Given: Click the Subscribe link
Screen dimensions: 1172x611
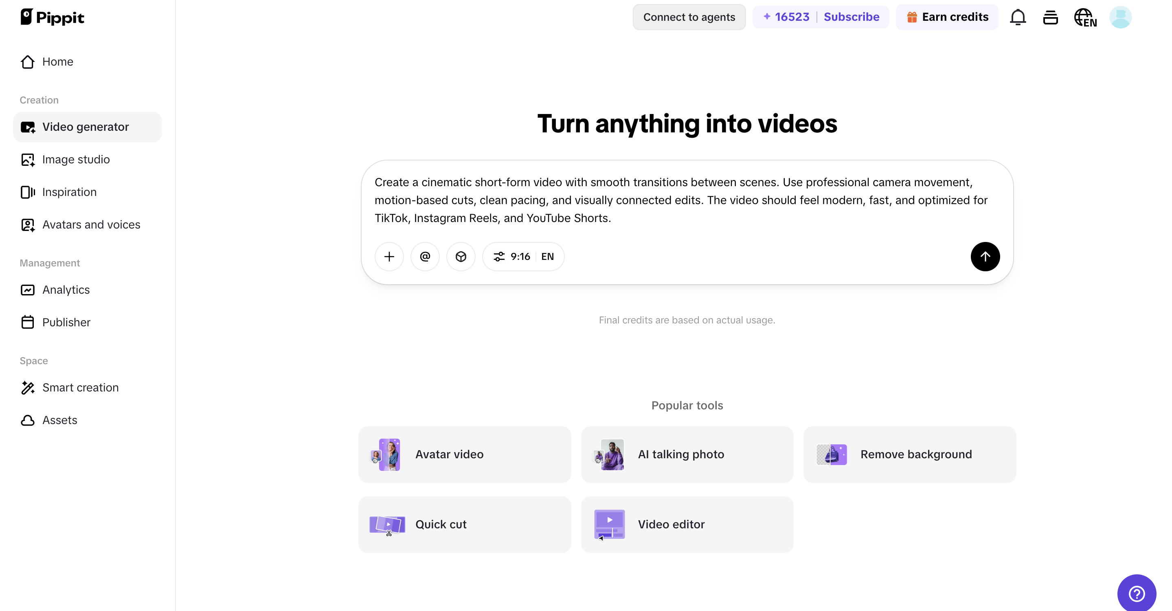Looking at the screenshot, I should coord(851,17).
